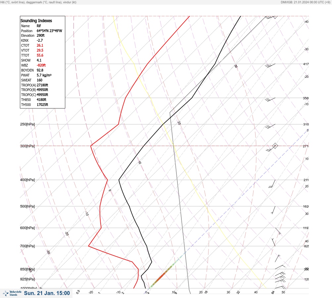Viewport: 332px width, 298px height.
Task: Click the 300[hPa] pressure level label
Action: pyautogui.click(x=27, y=146)
